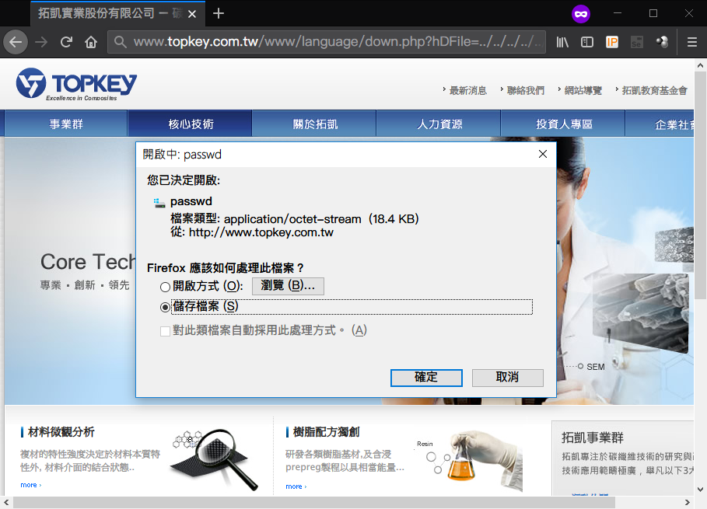This screenshot has width=707, height=509.
Task: Open the 核心技術 navigation menu
Action: 191,124
